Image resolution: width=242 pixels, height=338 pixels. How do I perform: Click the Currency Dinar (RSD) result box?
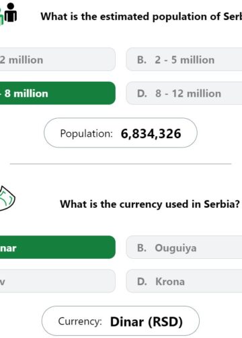pos(120,321)
